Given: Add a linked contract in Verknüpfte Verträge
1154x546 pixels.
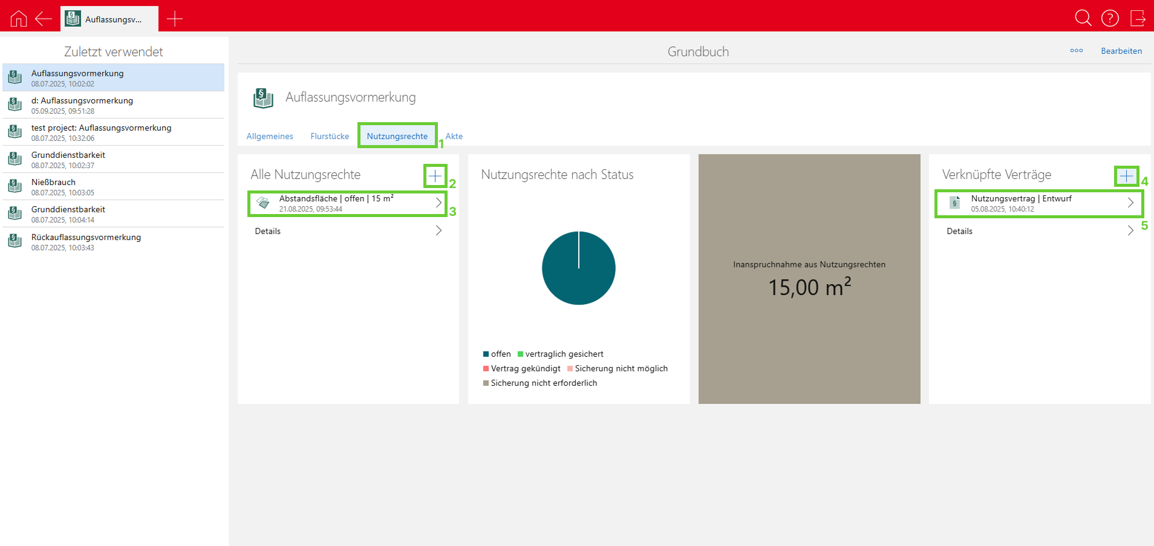Looking at the screenshot, I should point(1126,176).
